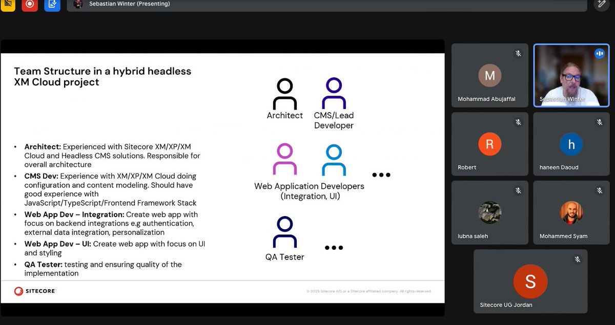
Task: Select the h avatar of haneen Daoud
Action: point(571,144)
